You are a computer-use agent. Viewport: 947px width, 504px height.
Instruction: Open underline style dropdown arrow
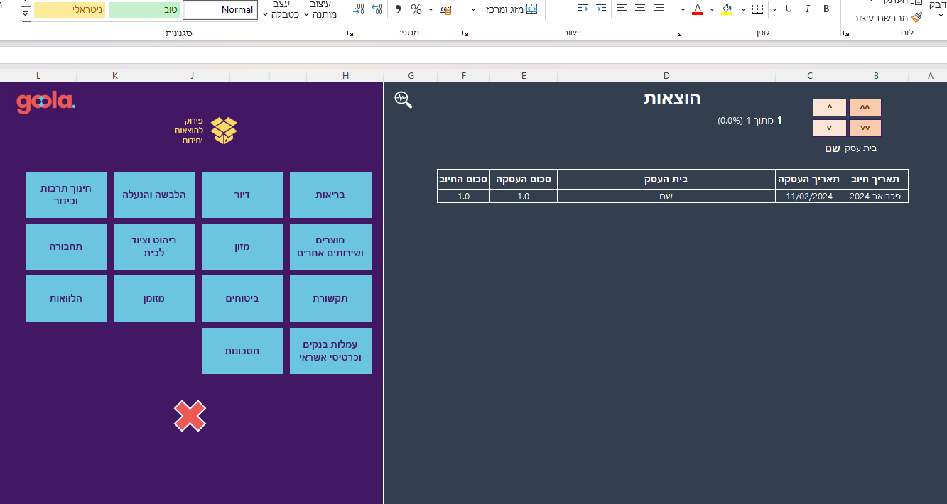point(774,10)
